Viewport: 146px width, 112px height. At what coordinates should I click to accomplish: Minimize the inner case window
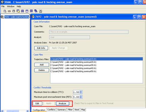[x=135, y=17]
